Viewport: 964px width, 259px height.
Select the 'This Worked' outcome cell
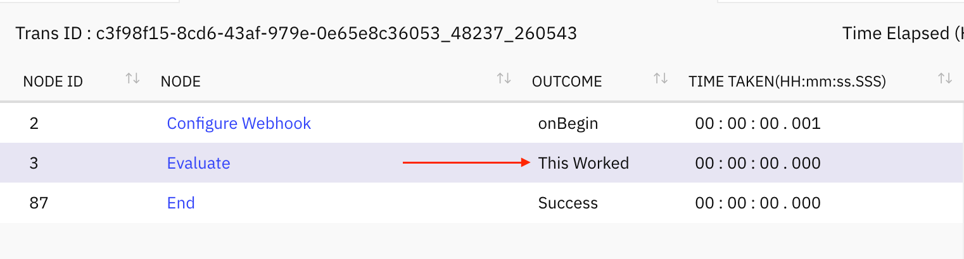tap(583, 163)
